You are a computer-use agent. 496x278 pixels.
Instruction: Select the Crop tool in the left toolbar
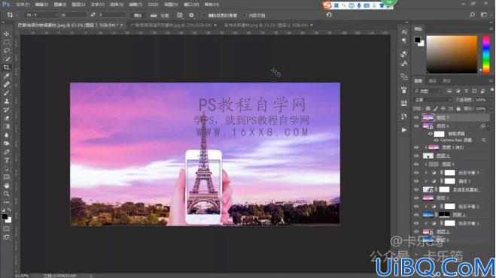[6, 68]
